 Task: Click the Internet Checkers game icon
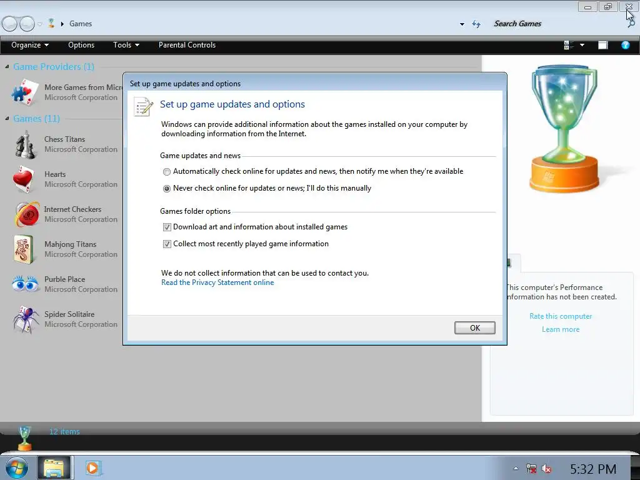point(27,214)
